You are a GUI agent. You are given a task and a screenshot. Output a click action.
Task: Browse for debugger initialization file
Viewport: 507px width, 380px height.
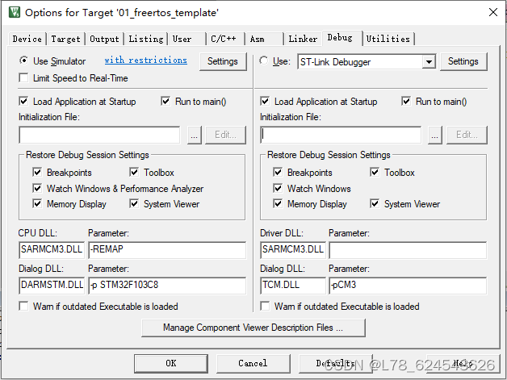pos(435,135)
